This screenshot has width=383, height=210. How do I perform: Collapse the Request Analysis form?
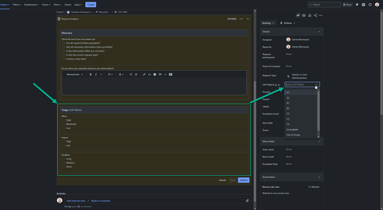pos(248,19)
